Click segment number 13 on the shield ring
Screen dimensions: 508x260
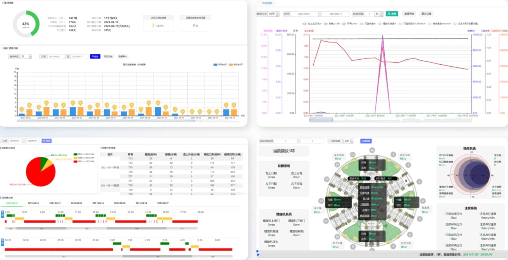[326, 179]
